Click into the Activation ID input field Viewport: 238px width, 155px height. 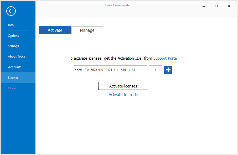coord(111,70)
